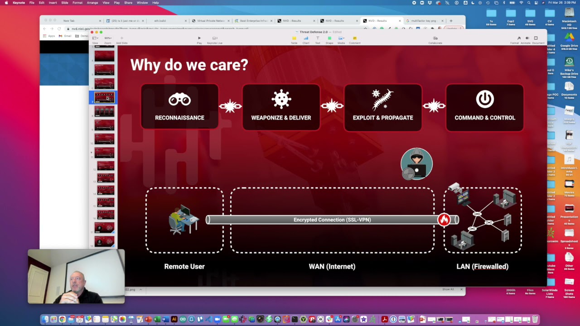Screen dimensions: 580x326
Task: Play the Keynote slideshow
Action: [199, 40]
